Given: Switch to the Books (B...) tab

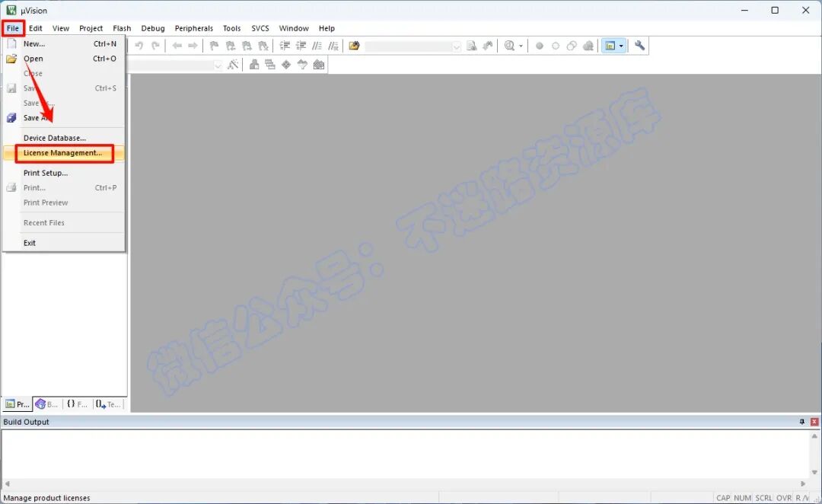Looking at the screenshot, I should [x=46, y=404].
